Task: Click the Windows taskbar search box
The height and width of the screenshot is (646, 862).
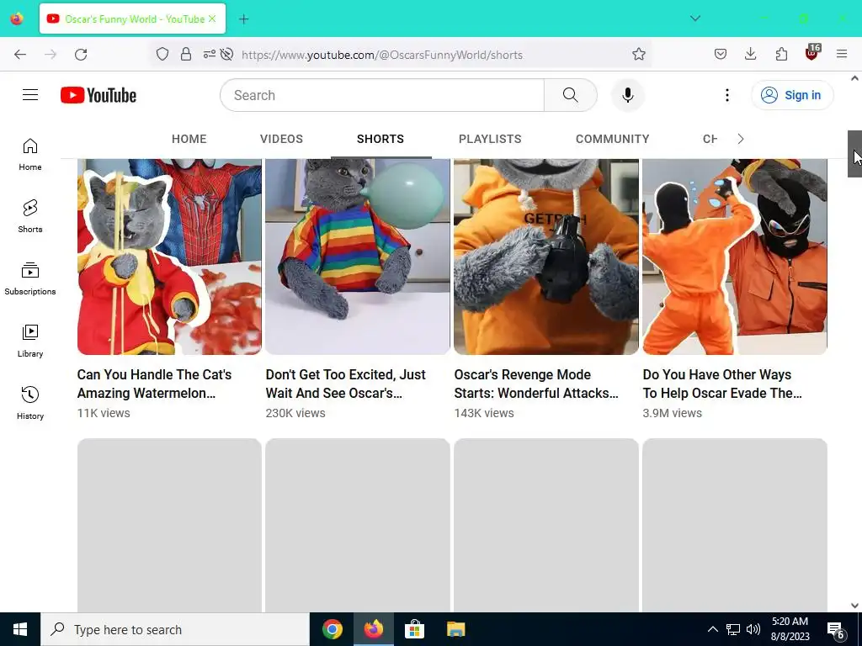Action: click(175, 629)
